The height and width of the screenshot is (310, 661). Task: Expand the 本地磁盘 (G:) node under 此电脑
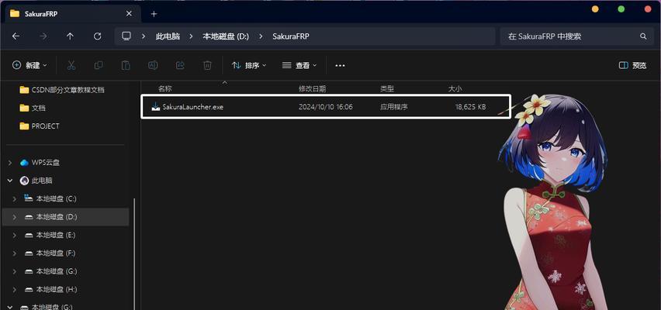pyautogui.click(x=15, y=271)
